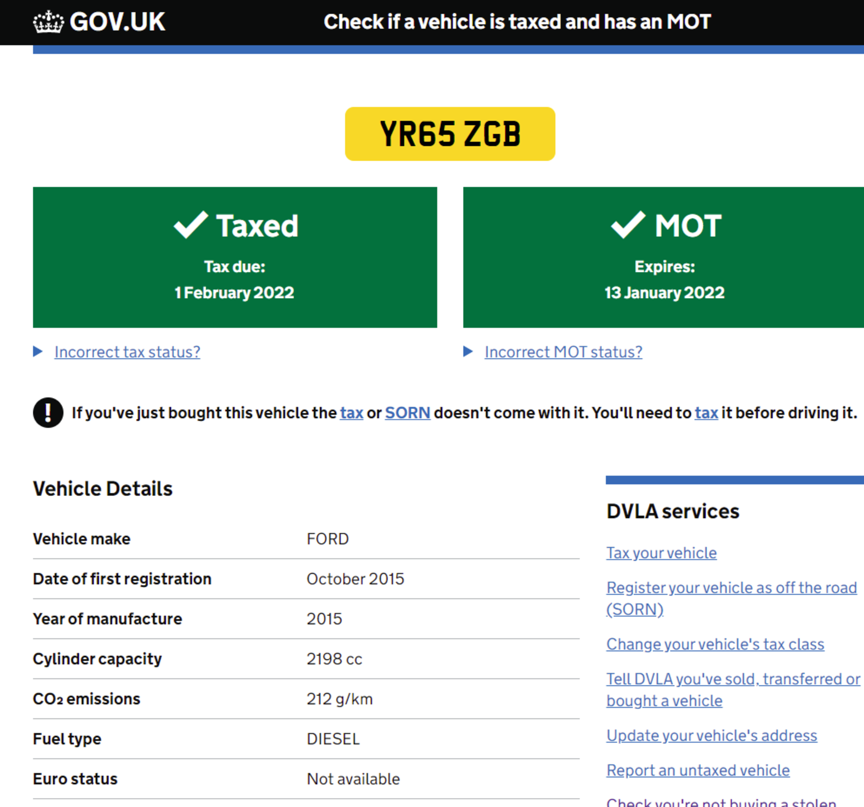Open 'Register your vehicle as off the road (SORN)'
Image resolution: width=864 pixels, height=807 pixels.
732,598
